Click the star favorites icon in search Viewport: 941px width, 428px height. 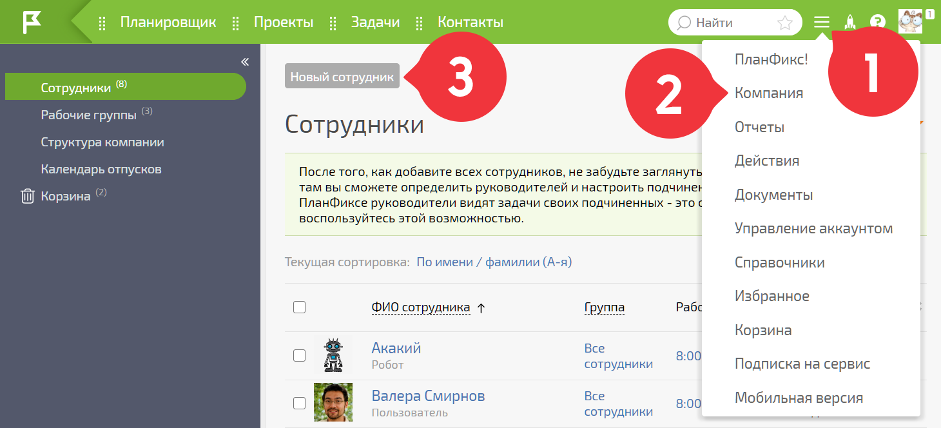point(784,23)
